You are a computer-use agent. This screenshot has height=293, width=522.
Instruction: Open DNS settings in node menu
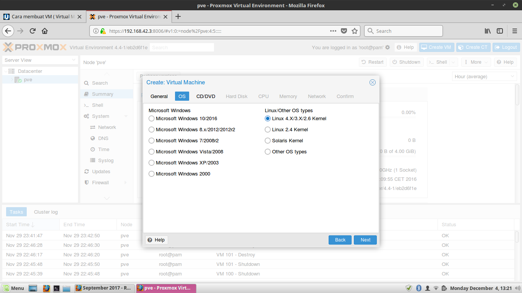tap(107, 138)
